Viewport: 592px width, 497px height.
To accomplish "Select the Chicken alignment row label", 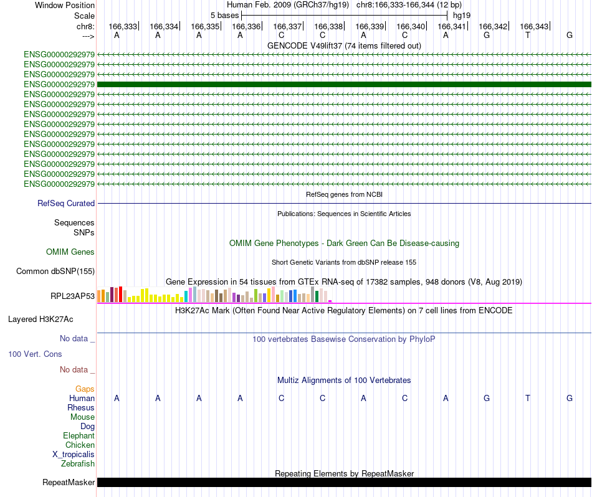I will click(x=80, y=445).
